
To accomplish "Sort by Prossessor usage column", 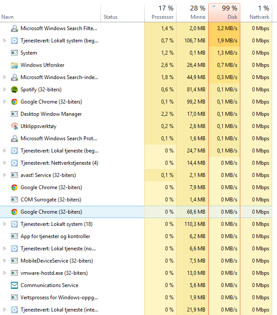I will 160,13.
